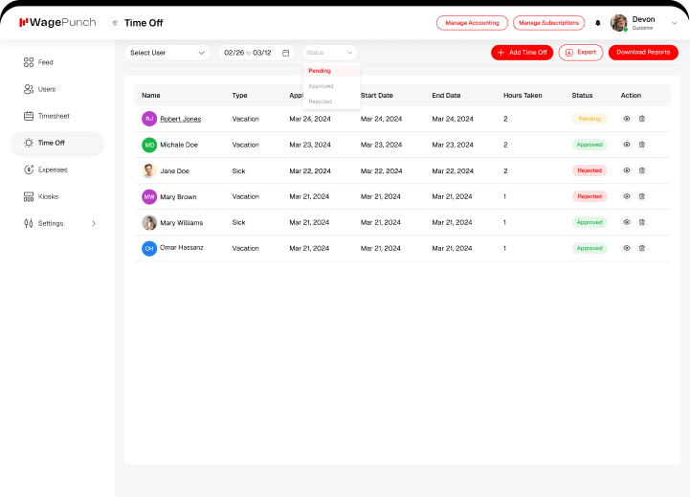Open Robert Jones name link
Viewport: 690px width, 497px height.
pos(180,119)
